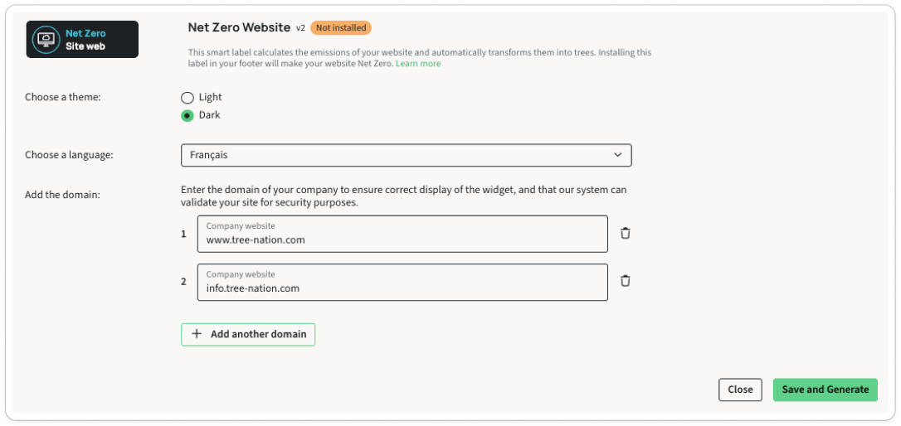The width and height of the screenshot is (901, 426).
Task: Delete the www.tree-nation.com domain entry
Action: click(x=626, y=234)
